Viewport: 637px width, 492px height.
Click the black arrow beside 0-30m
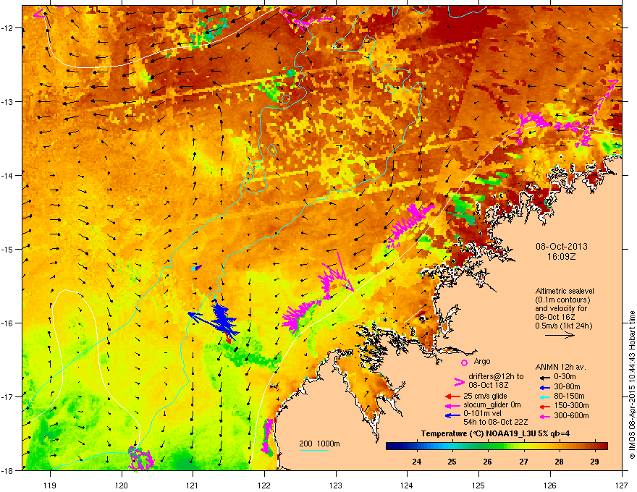[x=545, y=378]
